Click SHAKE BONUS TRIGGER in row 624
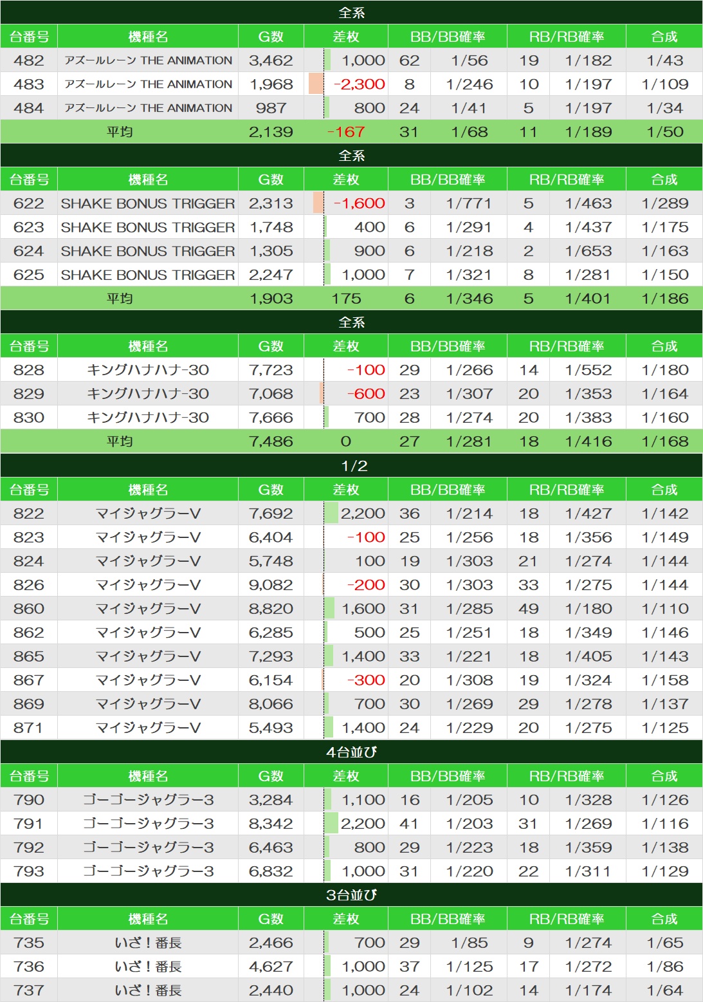This screenshot has height=1002, width=703. 148,251
